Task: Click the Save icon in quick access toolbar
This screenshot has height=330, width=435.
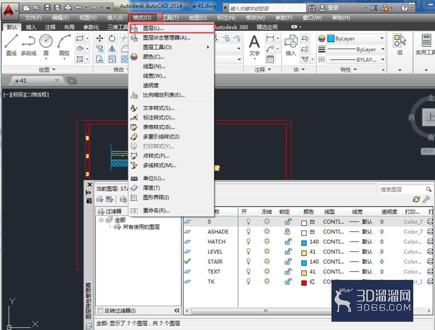Action: [x=47, y=8]
